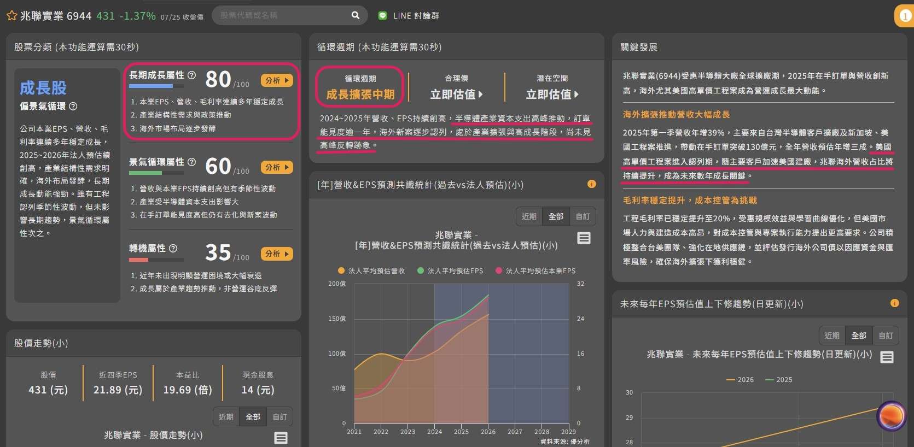Open chart menu for 營收&EPS預測 chart
The height and width of the screenshot is (447, 914).
(x=584, y=238)
